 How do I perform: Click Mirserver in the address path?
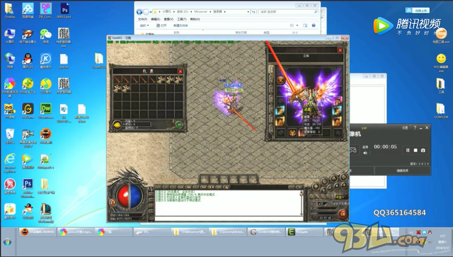[x=201, y=12]
